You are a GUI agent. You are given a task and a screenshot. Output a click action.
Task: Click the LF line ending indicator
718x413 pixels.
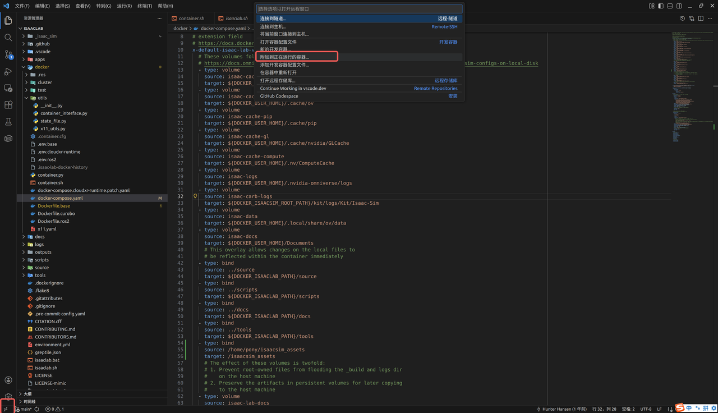pyautogui.click(x=660, y=409)
